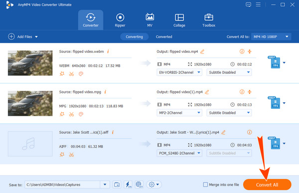The height and width of the screenshot is (193, 299).
Task: Open the MV tab
Action: click(x=149, y=20)
